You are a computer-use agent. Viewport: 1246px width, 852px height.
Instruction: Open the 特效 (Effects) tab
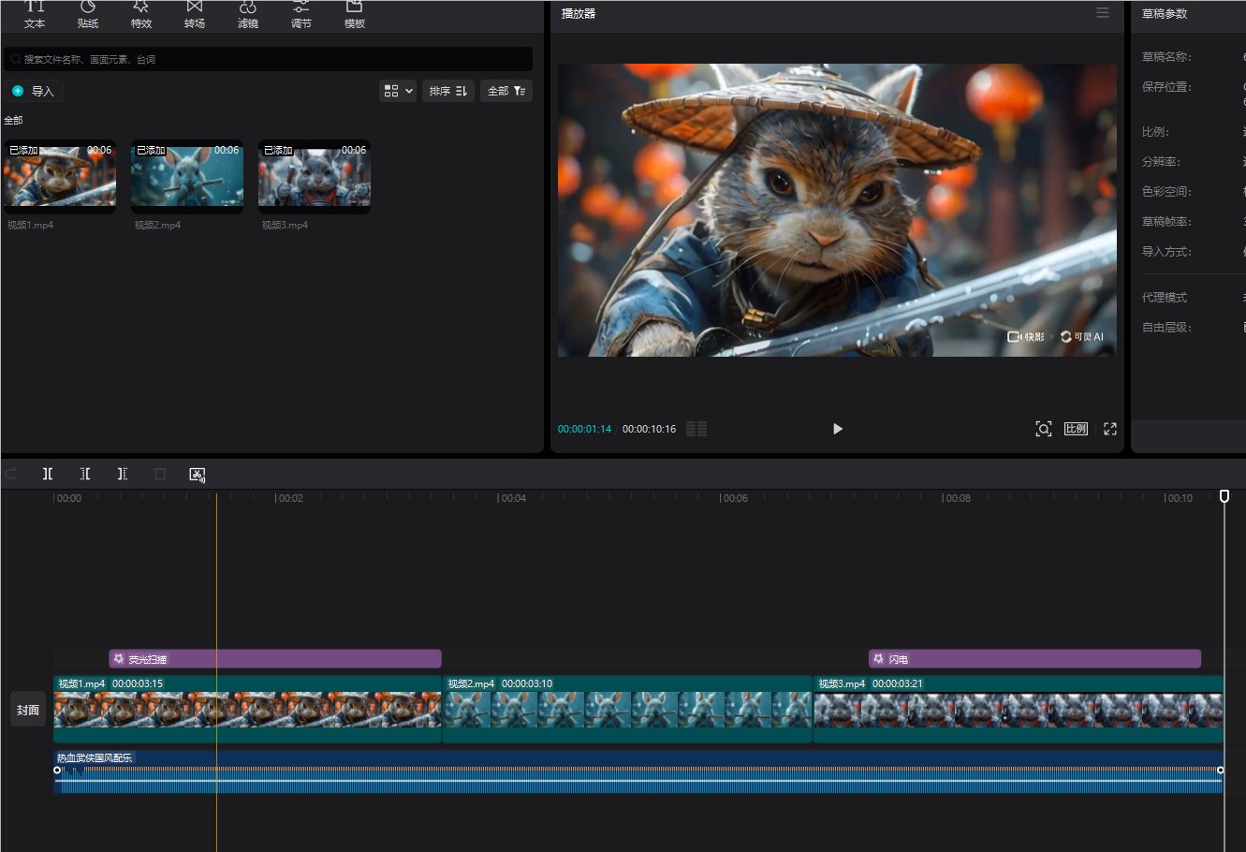[x=141, y=14]
